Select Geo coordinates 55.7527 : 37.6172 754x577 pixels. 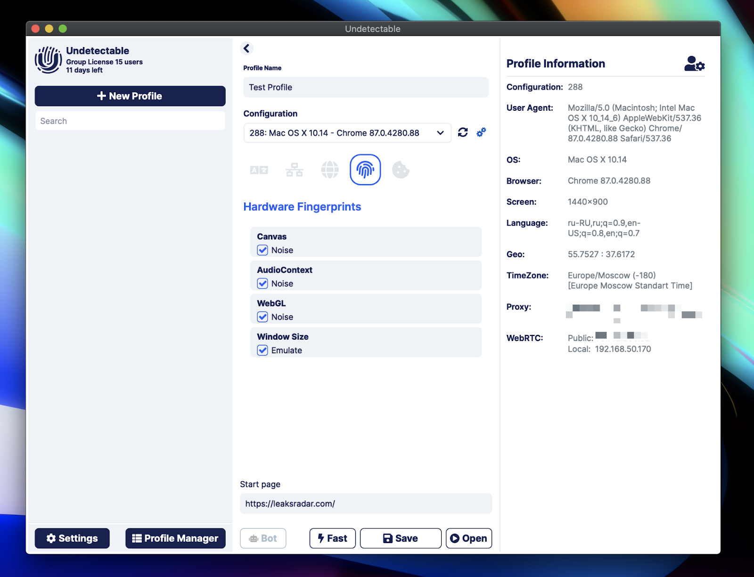tap(601, 254)
